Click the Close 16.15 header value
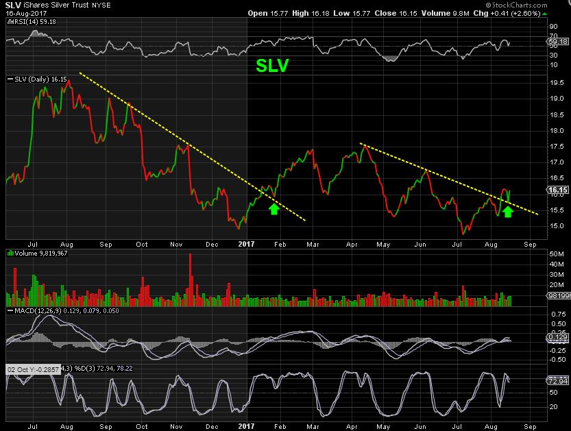Viewport: 571px width, 431px height. coord(396,13)
